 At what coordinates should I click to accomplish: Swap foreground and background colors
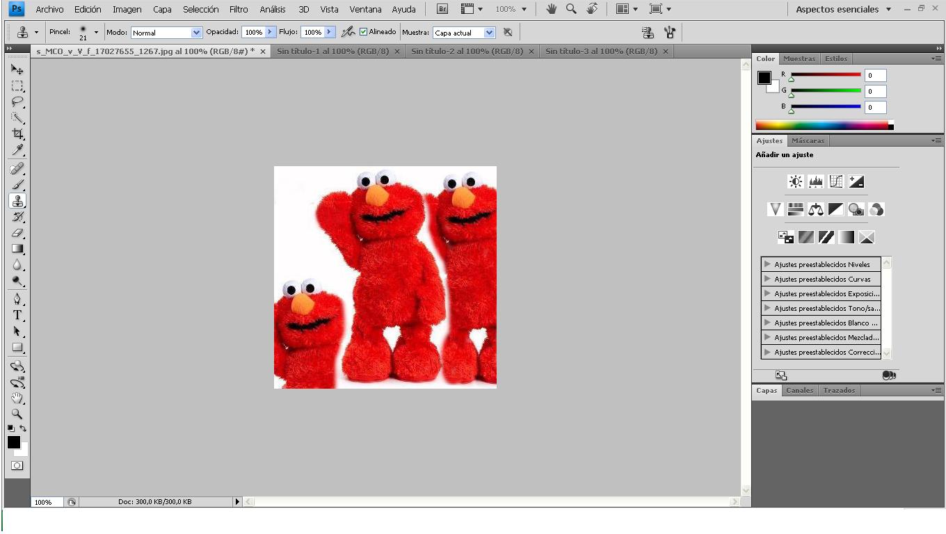(23, 428)
